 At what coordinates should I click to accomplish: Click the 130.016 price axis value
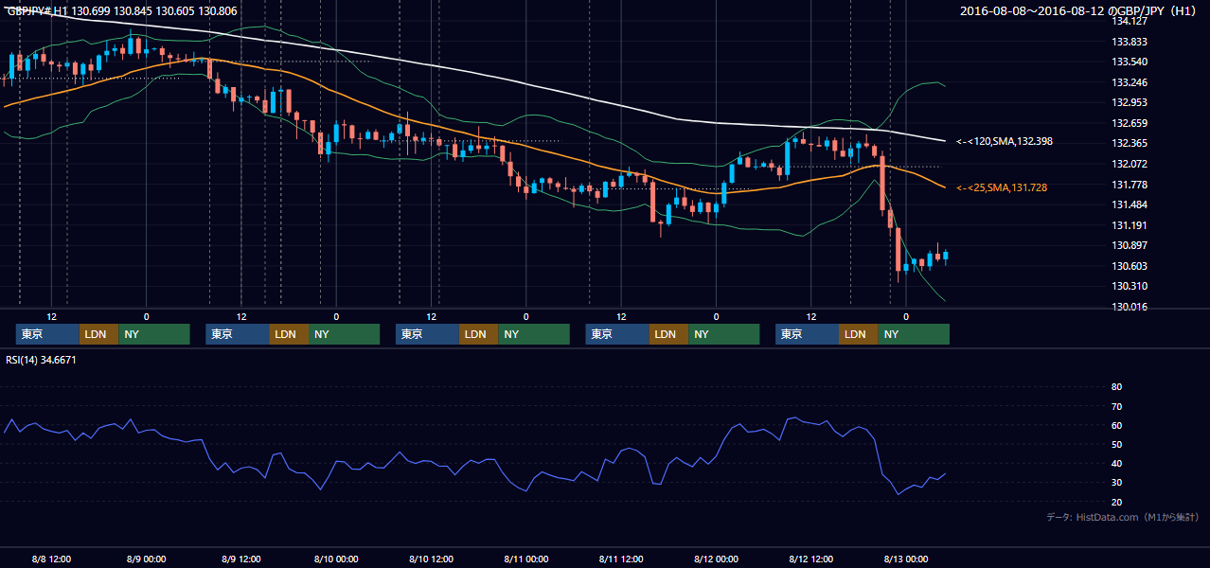tap(1129, 307)
